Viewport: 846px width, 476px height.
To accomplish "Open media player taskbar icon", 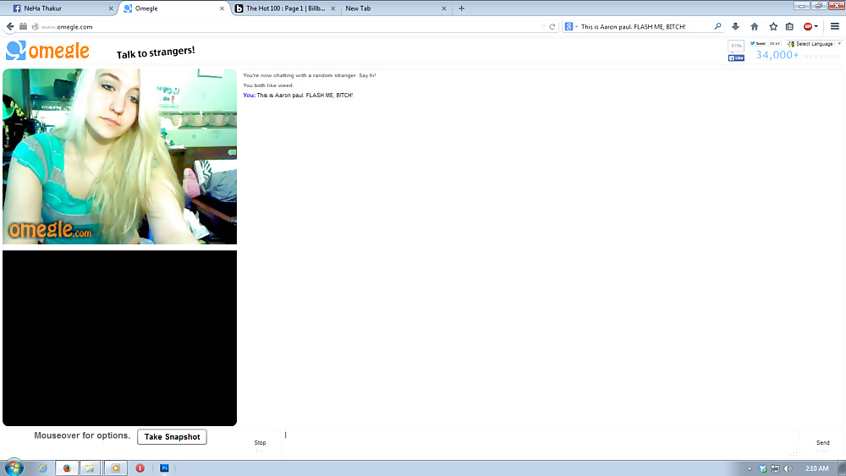I will point(115,468).
